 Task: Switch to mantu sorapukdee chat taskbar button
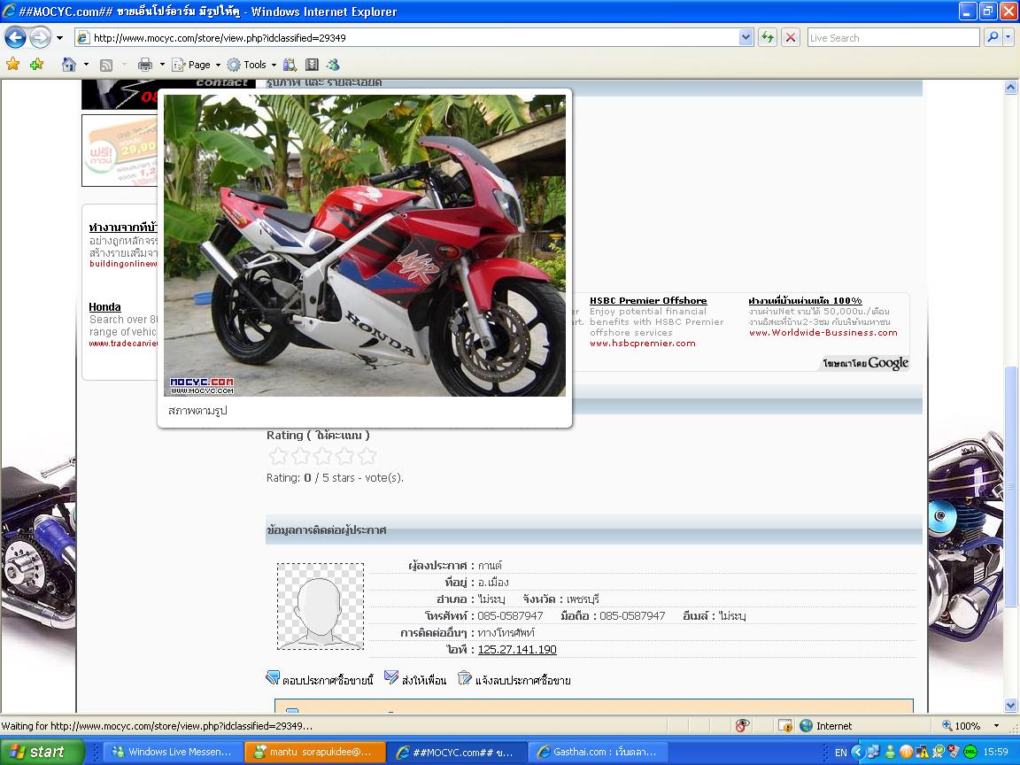315,752
